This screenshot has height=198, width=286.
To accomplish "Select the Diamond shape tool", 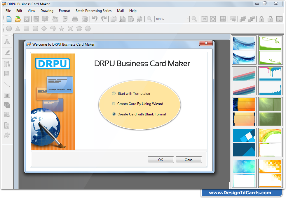I will tap(44, 29).
